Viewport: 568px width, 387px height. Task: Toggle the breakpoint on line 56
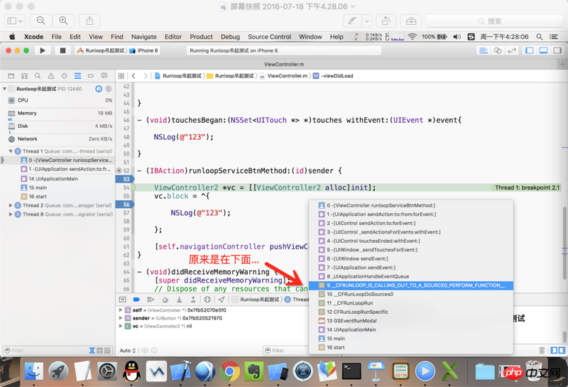[126, 205]
